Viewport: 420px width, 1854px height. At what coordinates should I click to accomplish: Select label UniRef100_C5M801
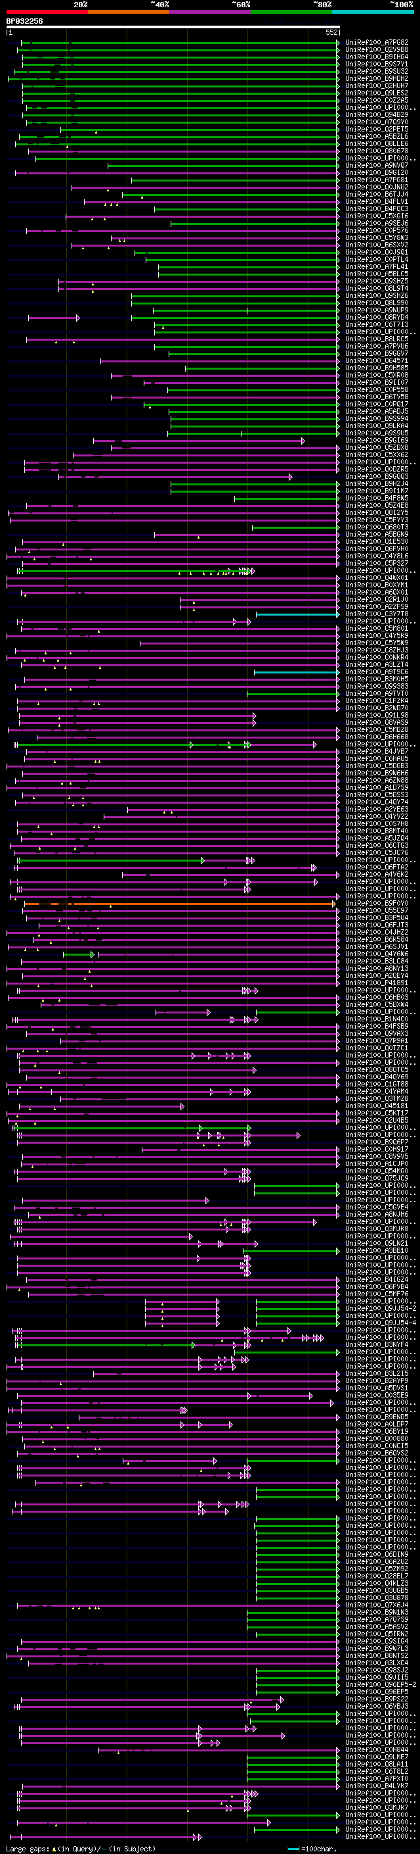click(377, 629)
